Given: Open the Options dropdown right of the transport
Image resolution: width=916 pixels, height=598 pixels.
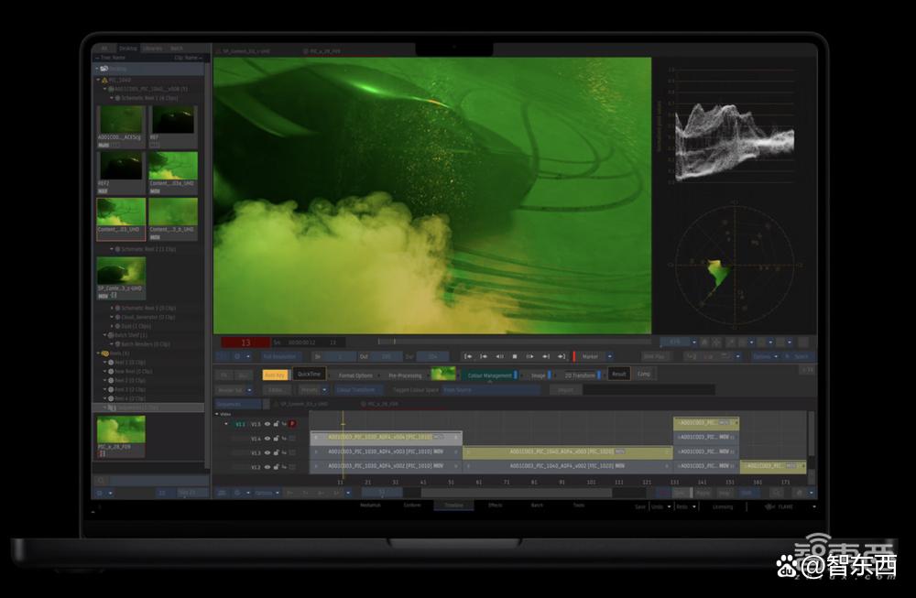Looking at the screenshot, I should [x=776, y=356].
